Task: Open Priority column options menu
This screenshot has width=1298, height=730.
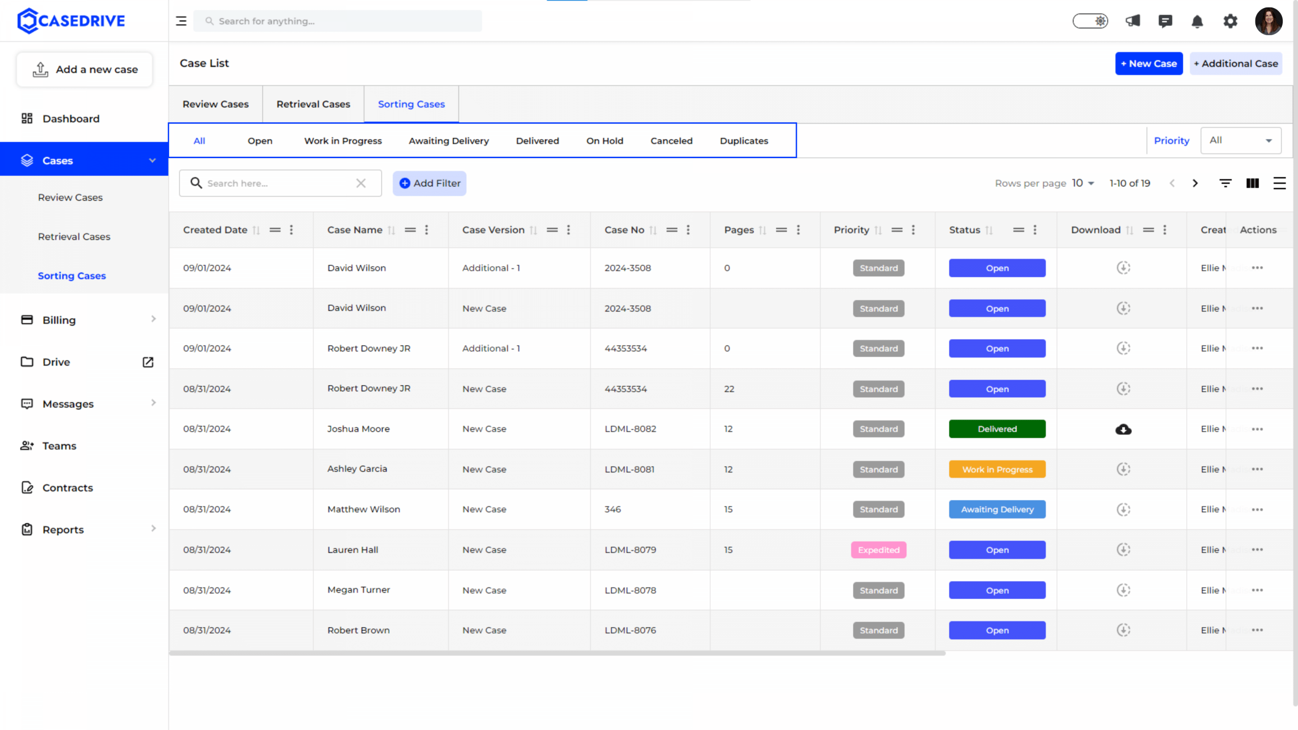Action: (x=913, y=230)
